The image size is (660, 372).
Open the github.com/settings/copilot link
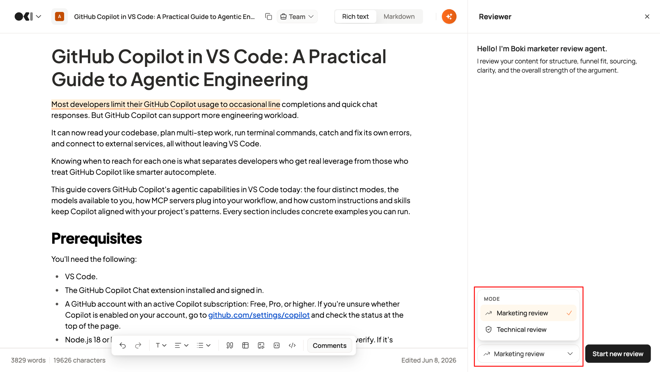pyautogui.click(x=259, y=315)
